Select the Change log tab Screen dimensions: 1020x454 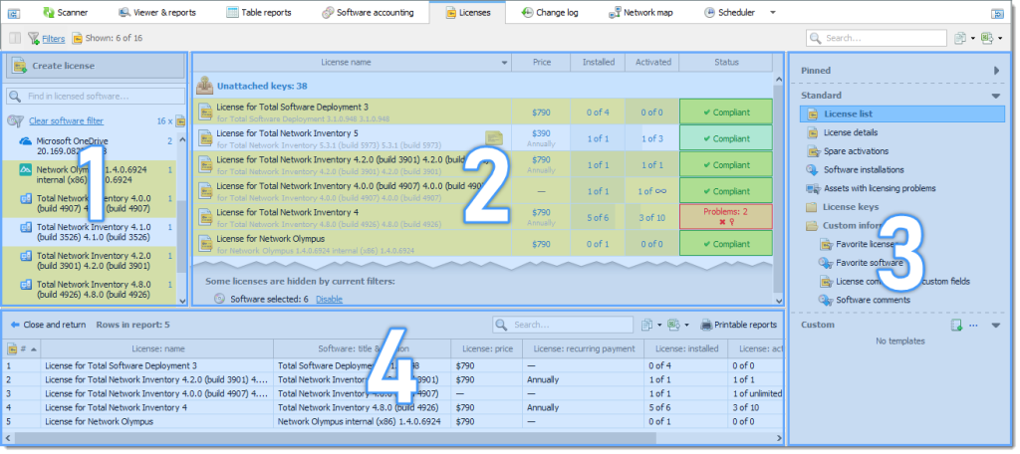(550, 12)
